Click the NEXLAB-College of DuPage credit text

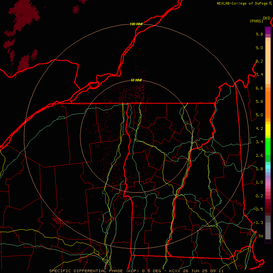[242, 3]
